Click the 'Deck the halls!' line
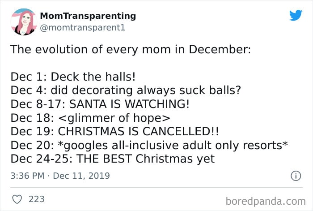This screenshot has height=211, width=313. tap(73, 77)
